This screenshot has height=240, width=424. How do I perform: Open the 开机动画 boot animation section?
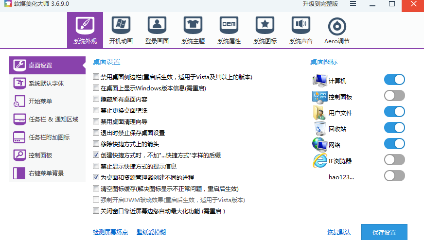(121, 30)
